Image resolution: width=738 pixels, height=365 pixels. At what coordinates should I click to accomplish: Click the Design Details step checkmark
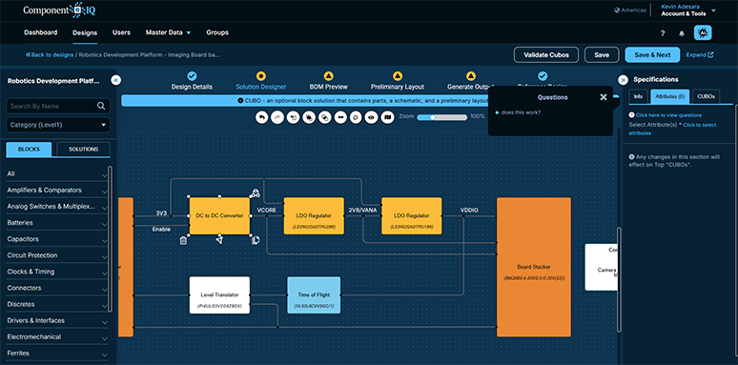click(x=192, y=76)
